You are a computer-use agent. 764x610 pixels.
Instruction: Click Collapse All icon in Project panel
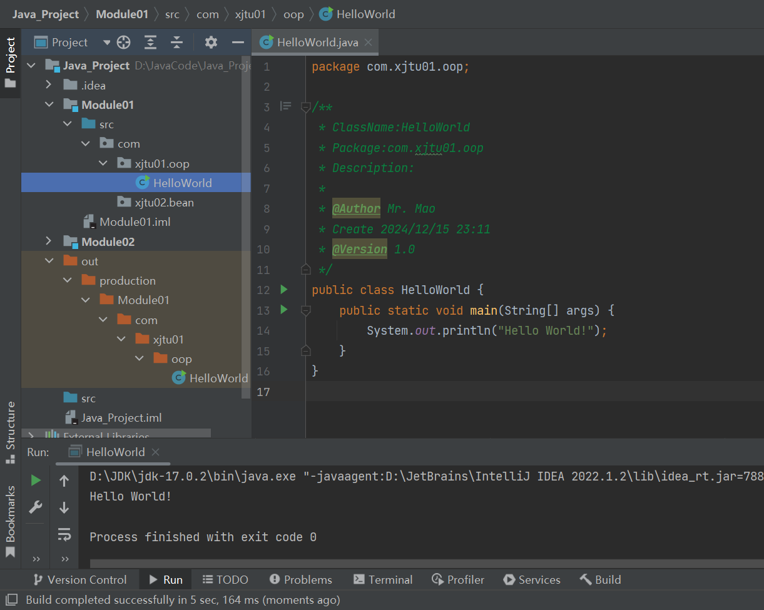(x=177, y=43)
